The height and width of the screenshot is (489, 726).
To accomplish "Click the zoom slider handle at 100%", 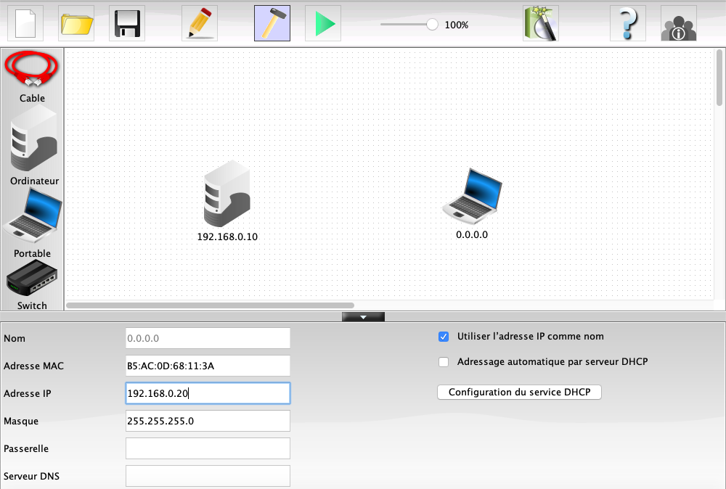I will [432, 24].
